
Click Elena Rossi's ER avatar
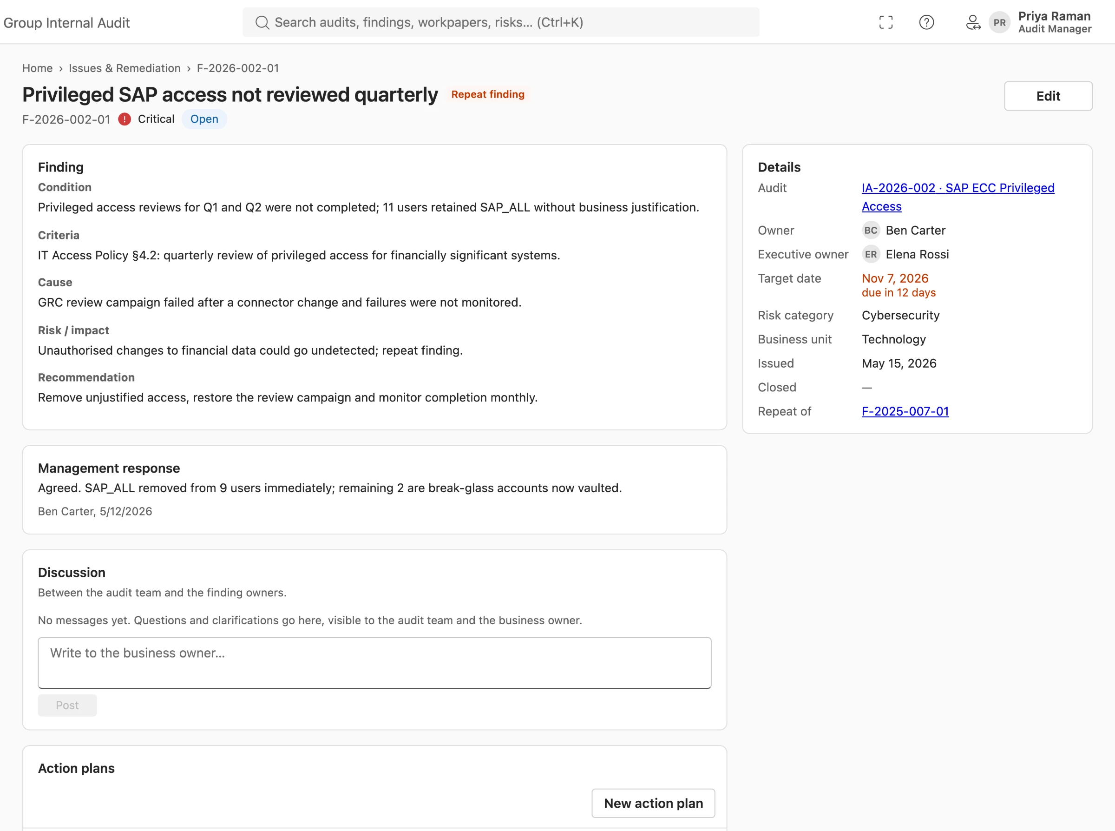point(871,255)
